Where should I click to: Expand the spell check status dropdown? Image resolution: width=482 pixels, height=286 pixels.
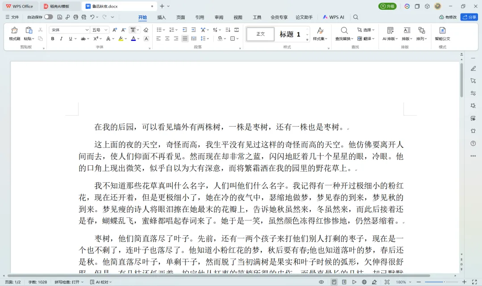83,282
